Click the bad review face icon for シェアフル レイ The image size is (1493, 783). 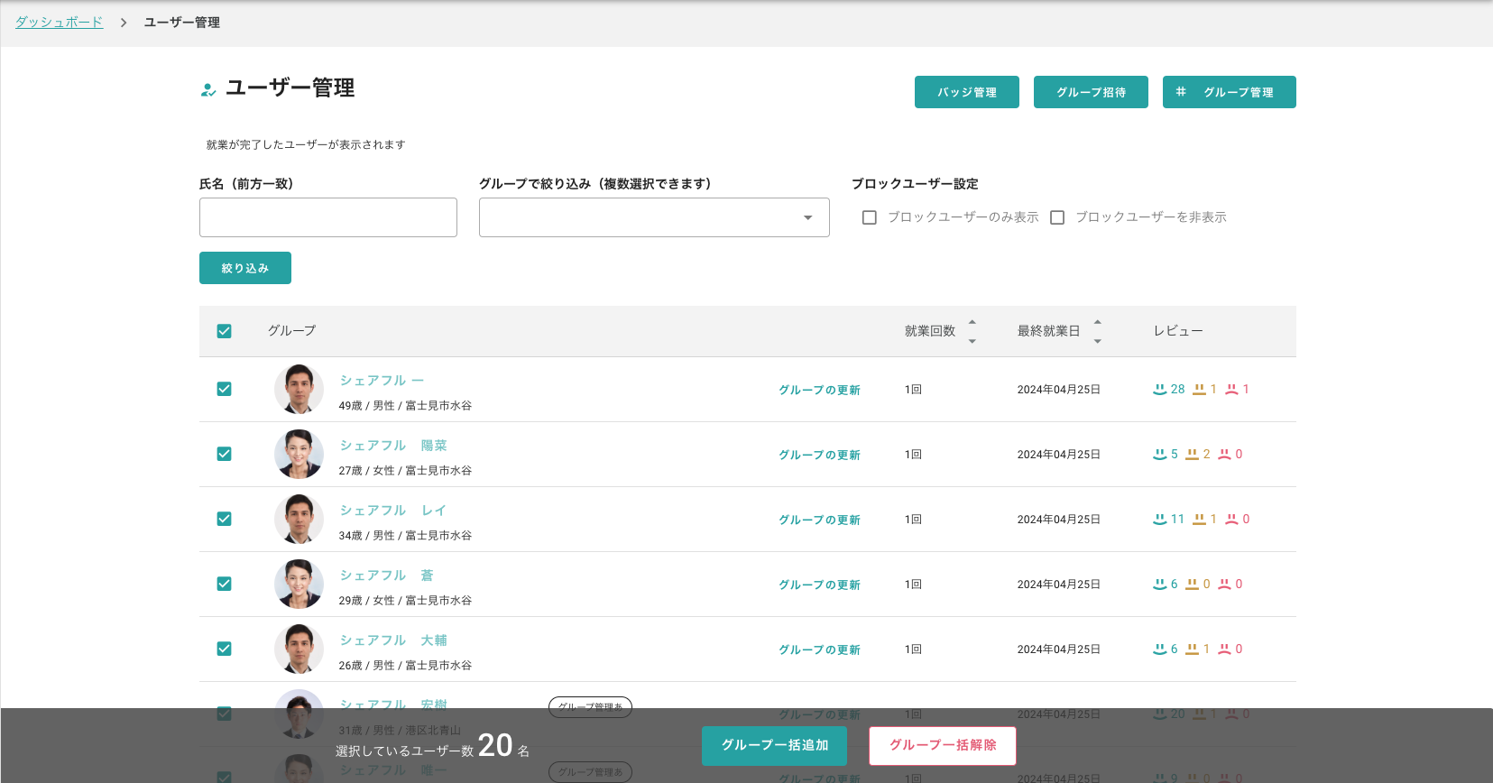coord(1231,520)
